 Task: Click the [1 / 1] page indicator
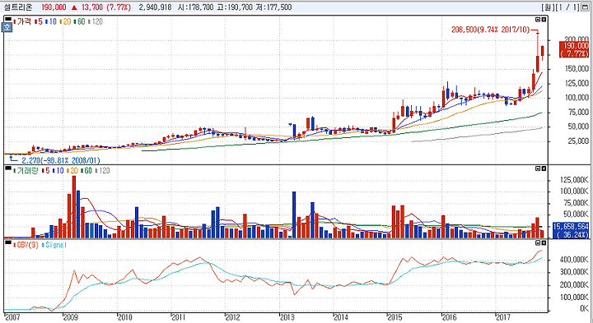coord(567,7)
